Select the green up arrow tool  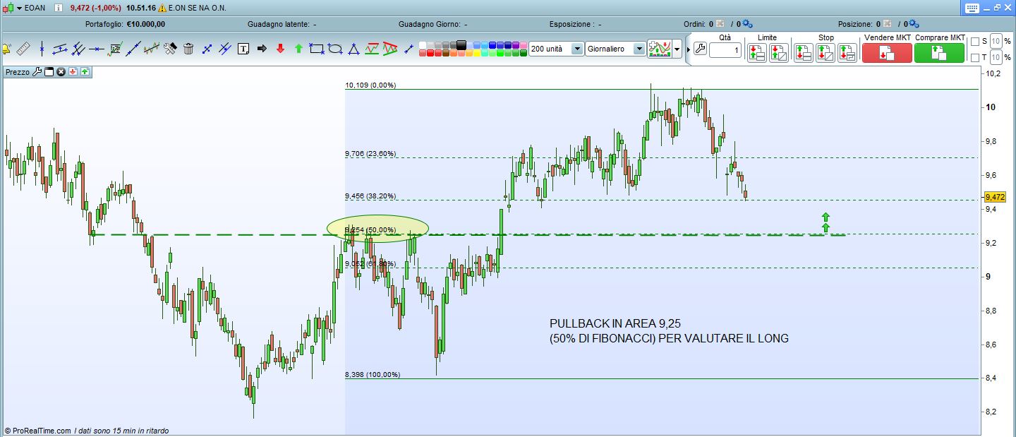pyautogui.click(x=298, y=49)
